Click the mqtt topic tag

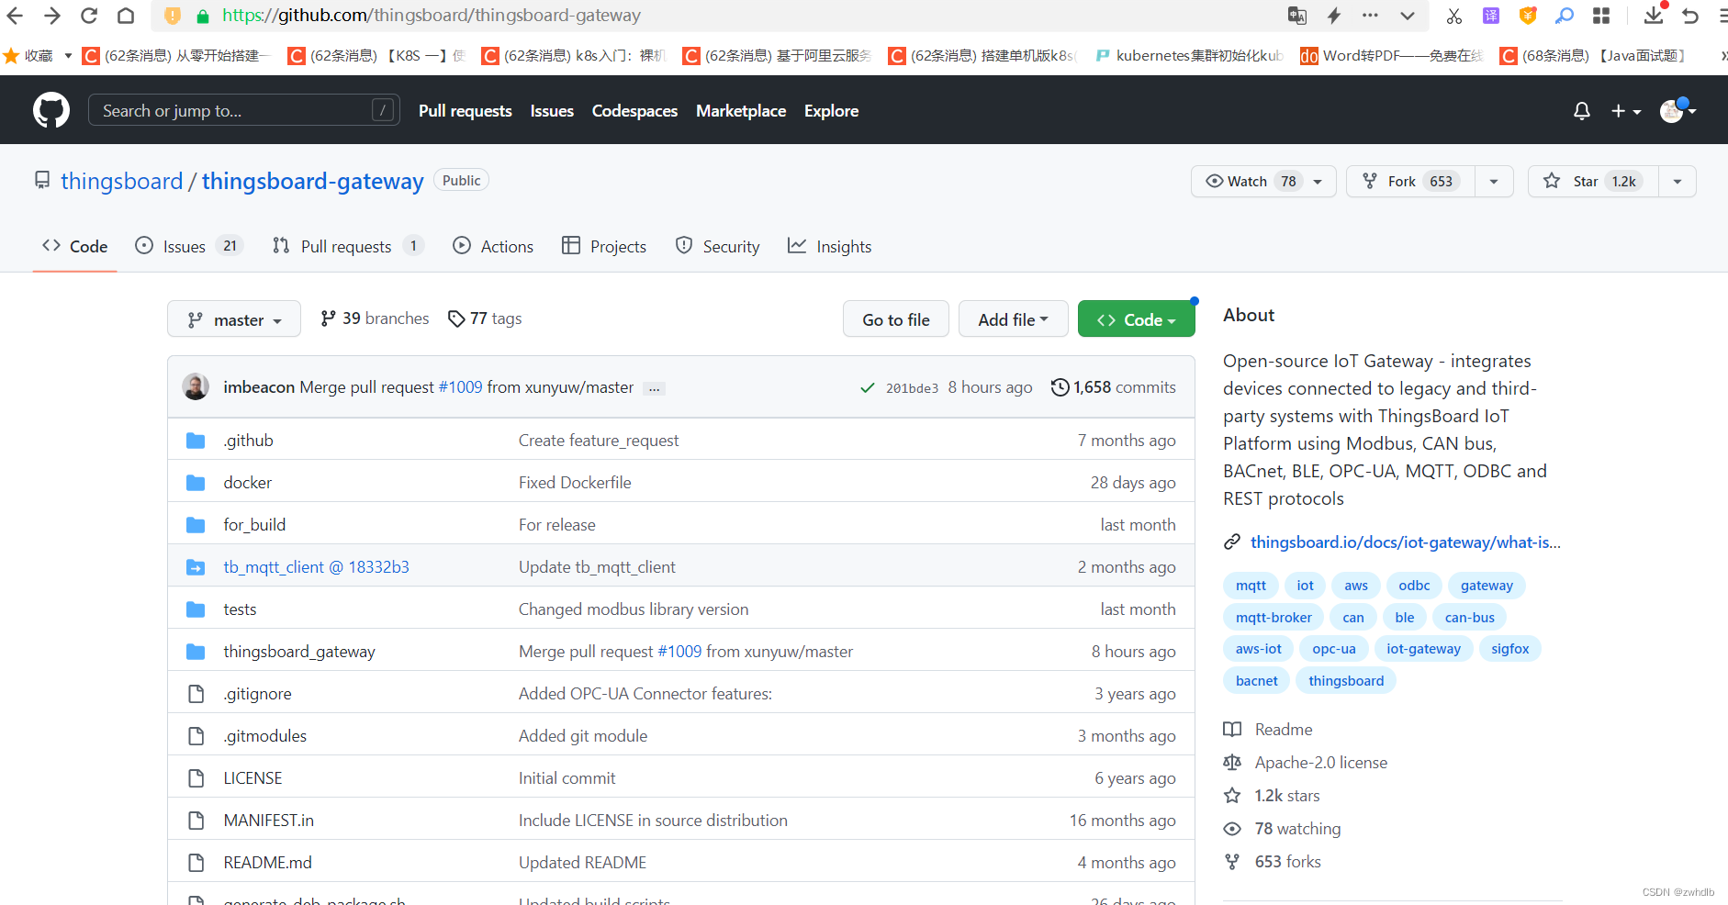(1251, 586)
